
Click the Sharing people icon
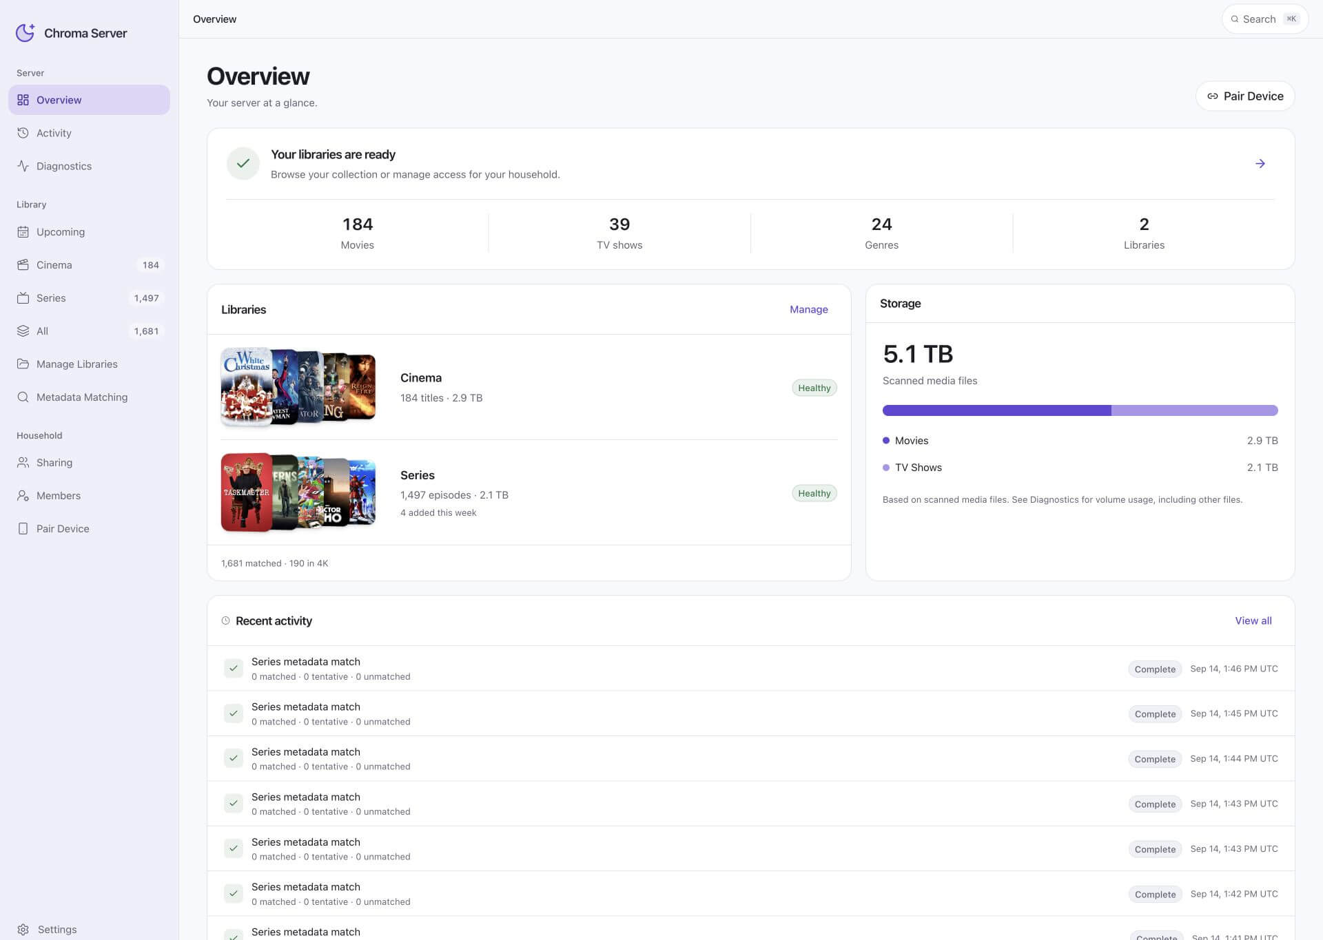coord(23,463)
